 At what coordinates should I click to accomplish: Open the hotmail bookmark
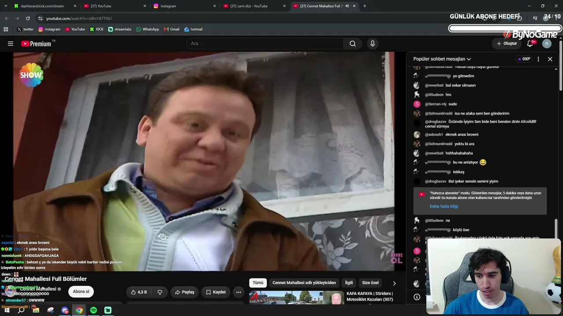coord(193,29)
